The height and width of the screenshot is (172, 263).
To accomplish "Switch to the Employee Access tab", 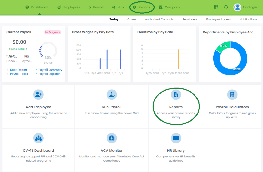I will tap(218, 19).
